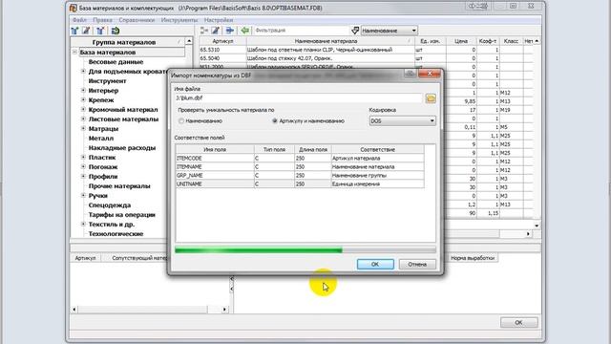Expand the Ручки tree group
The image size is (611, 344).
(x=83, y=195)
